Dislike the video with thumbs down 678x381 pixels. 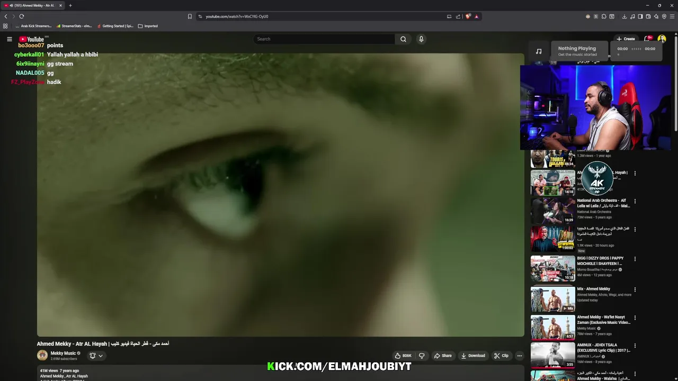coord(422,356)
